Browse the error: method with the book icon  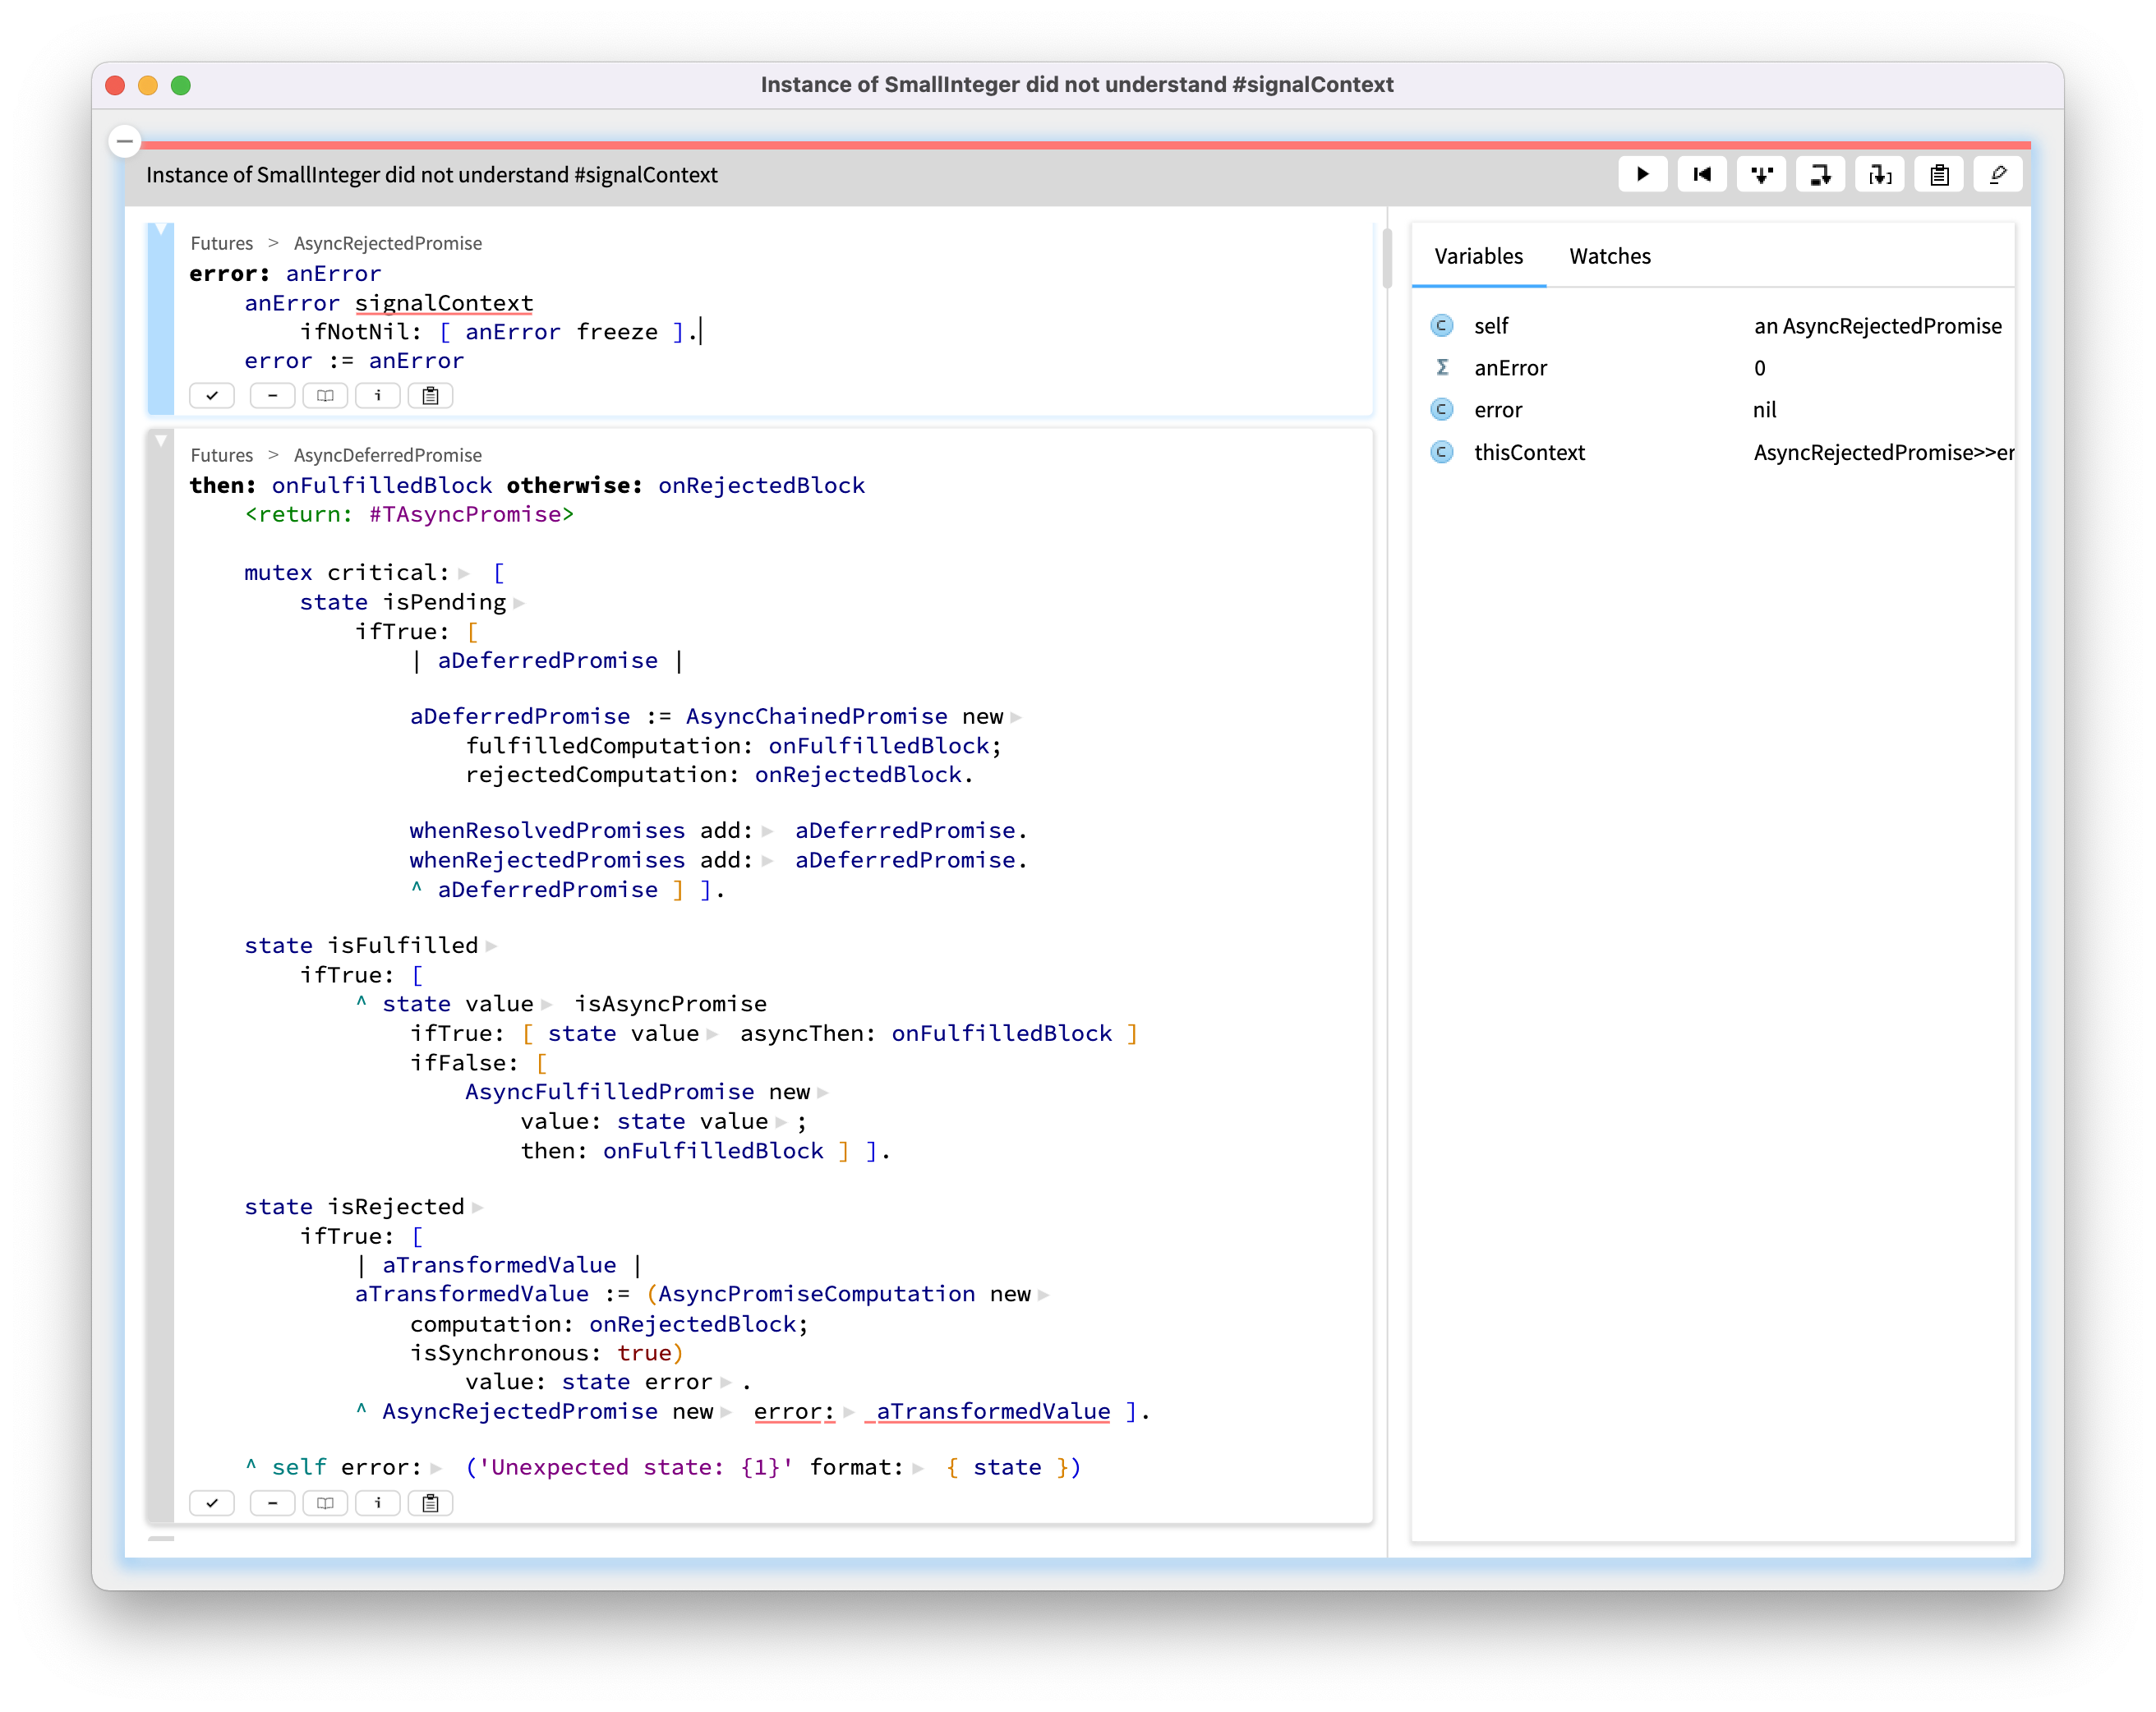click(x=325, y=395)
